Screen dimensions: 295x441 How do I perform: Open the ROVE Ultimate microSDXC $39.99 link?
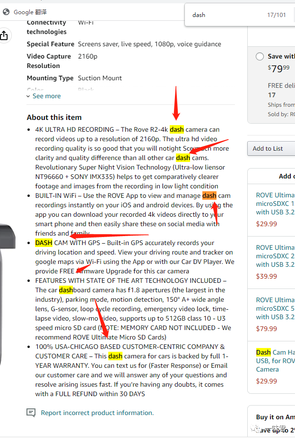point(275,256)
